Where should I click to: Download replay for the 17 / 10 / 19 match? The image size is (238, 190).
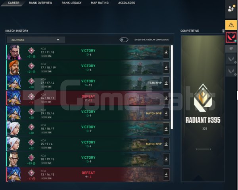tap(166, 68)
